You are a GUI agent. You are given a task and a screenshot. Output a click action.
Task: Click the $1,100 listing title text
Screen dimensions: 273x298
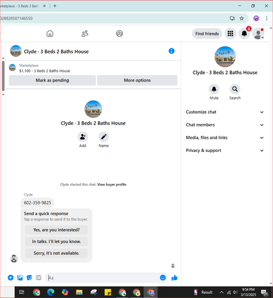click(45, 71)
